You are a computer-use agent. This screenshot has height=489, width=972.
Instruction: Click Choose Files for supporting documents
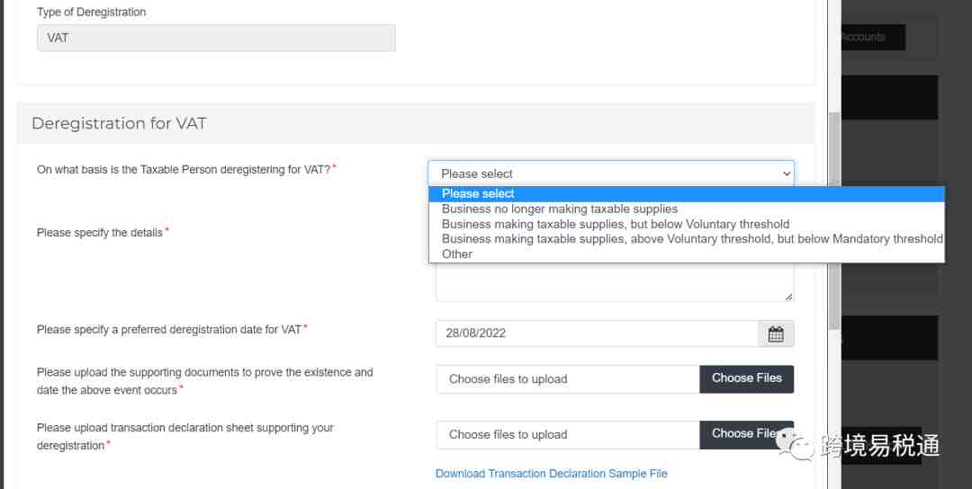click(x=746, y=378)
